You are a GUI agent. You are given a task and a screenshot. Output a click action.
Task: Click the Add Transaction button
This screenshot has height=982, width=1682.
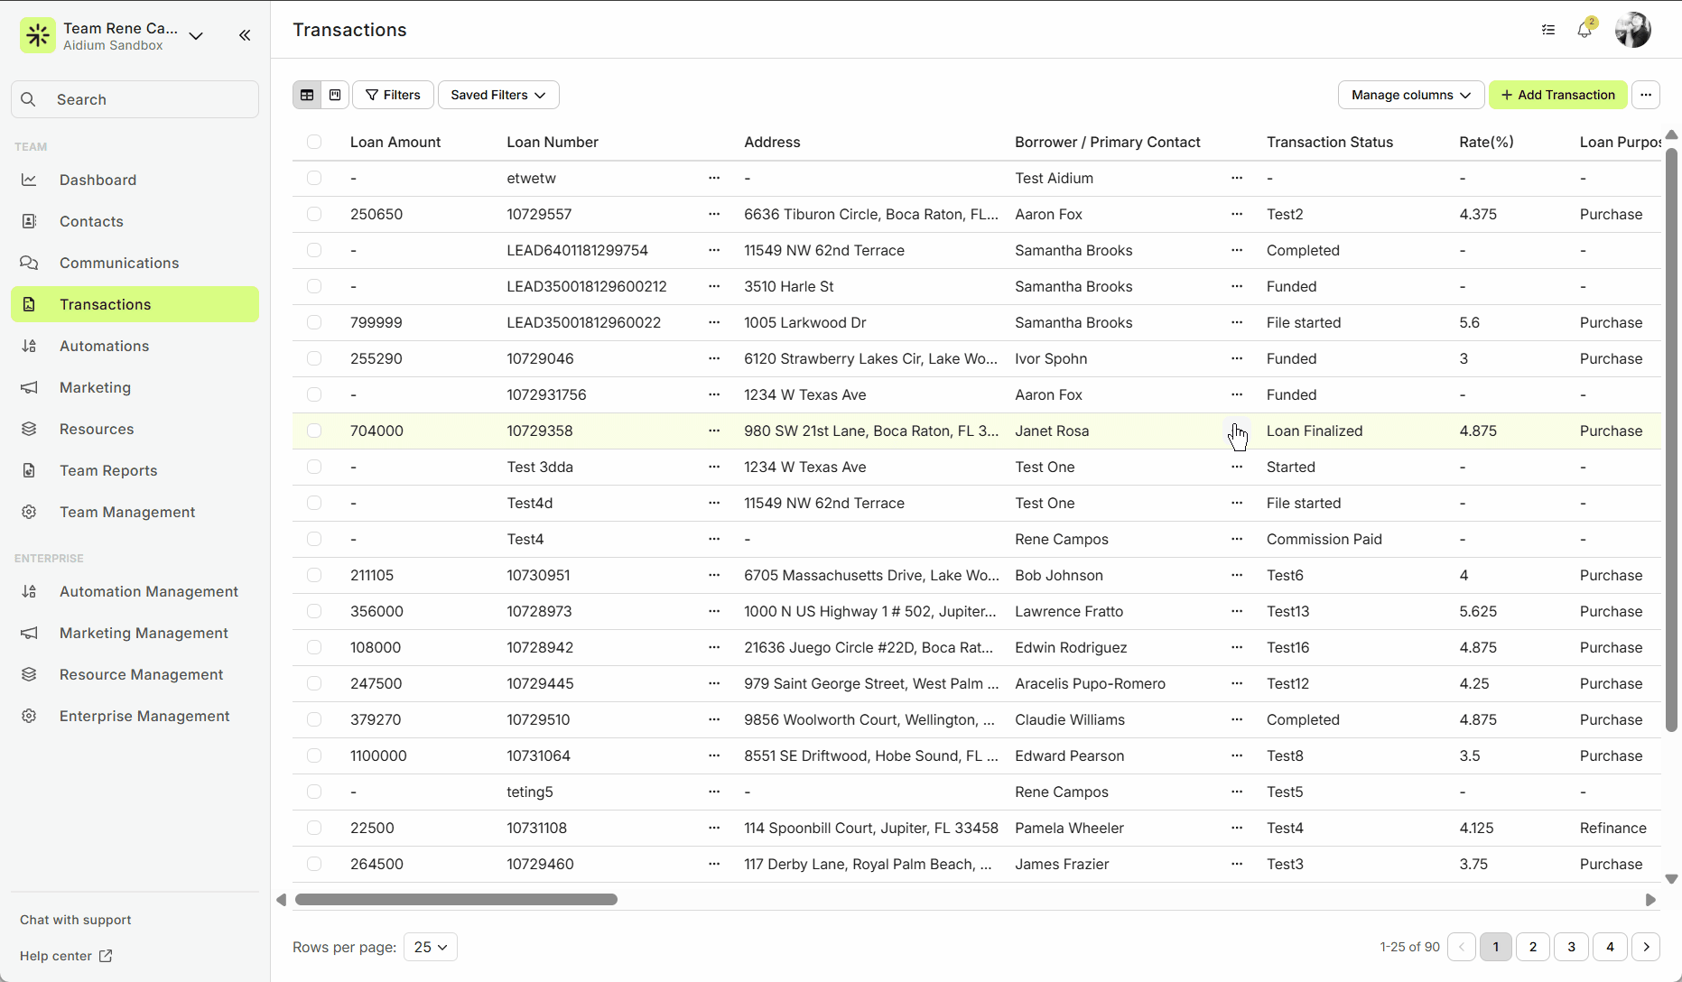pyautogui.click(x=1557, y=95)
